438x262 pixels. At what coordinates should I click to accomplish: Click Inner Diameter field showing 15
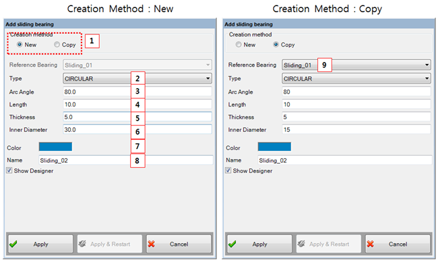pos(356,129)
